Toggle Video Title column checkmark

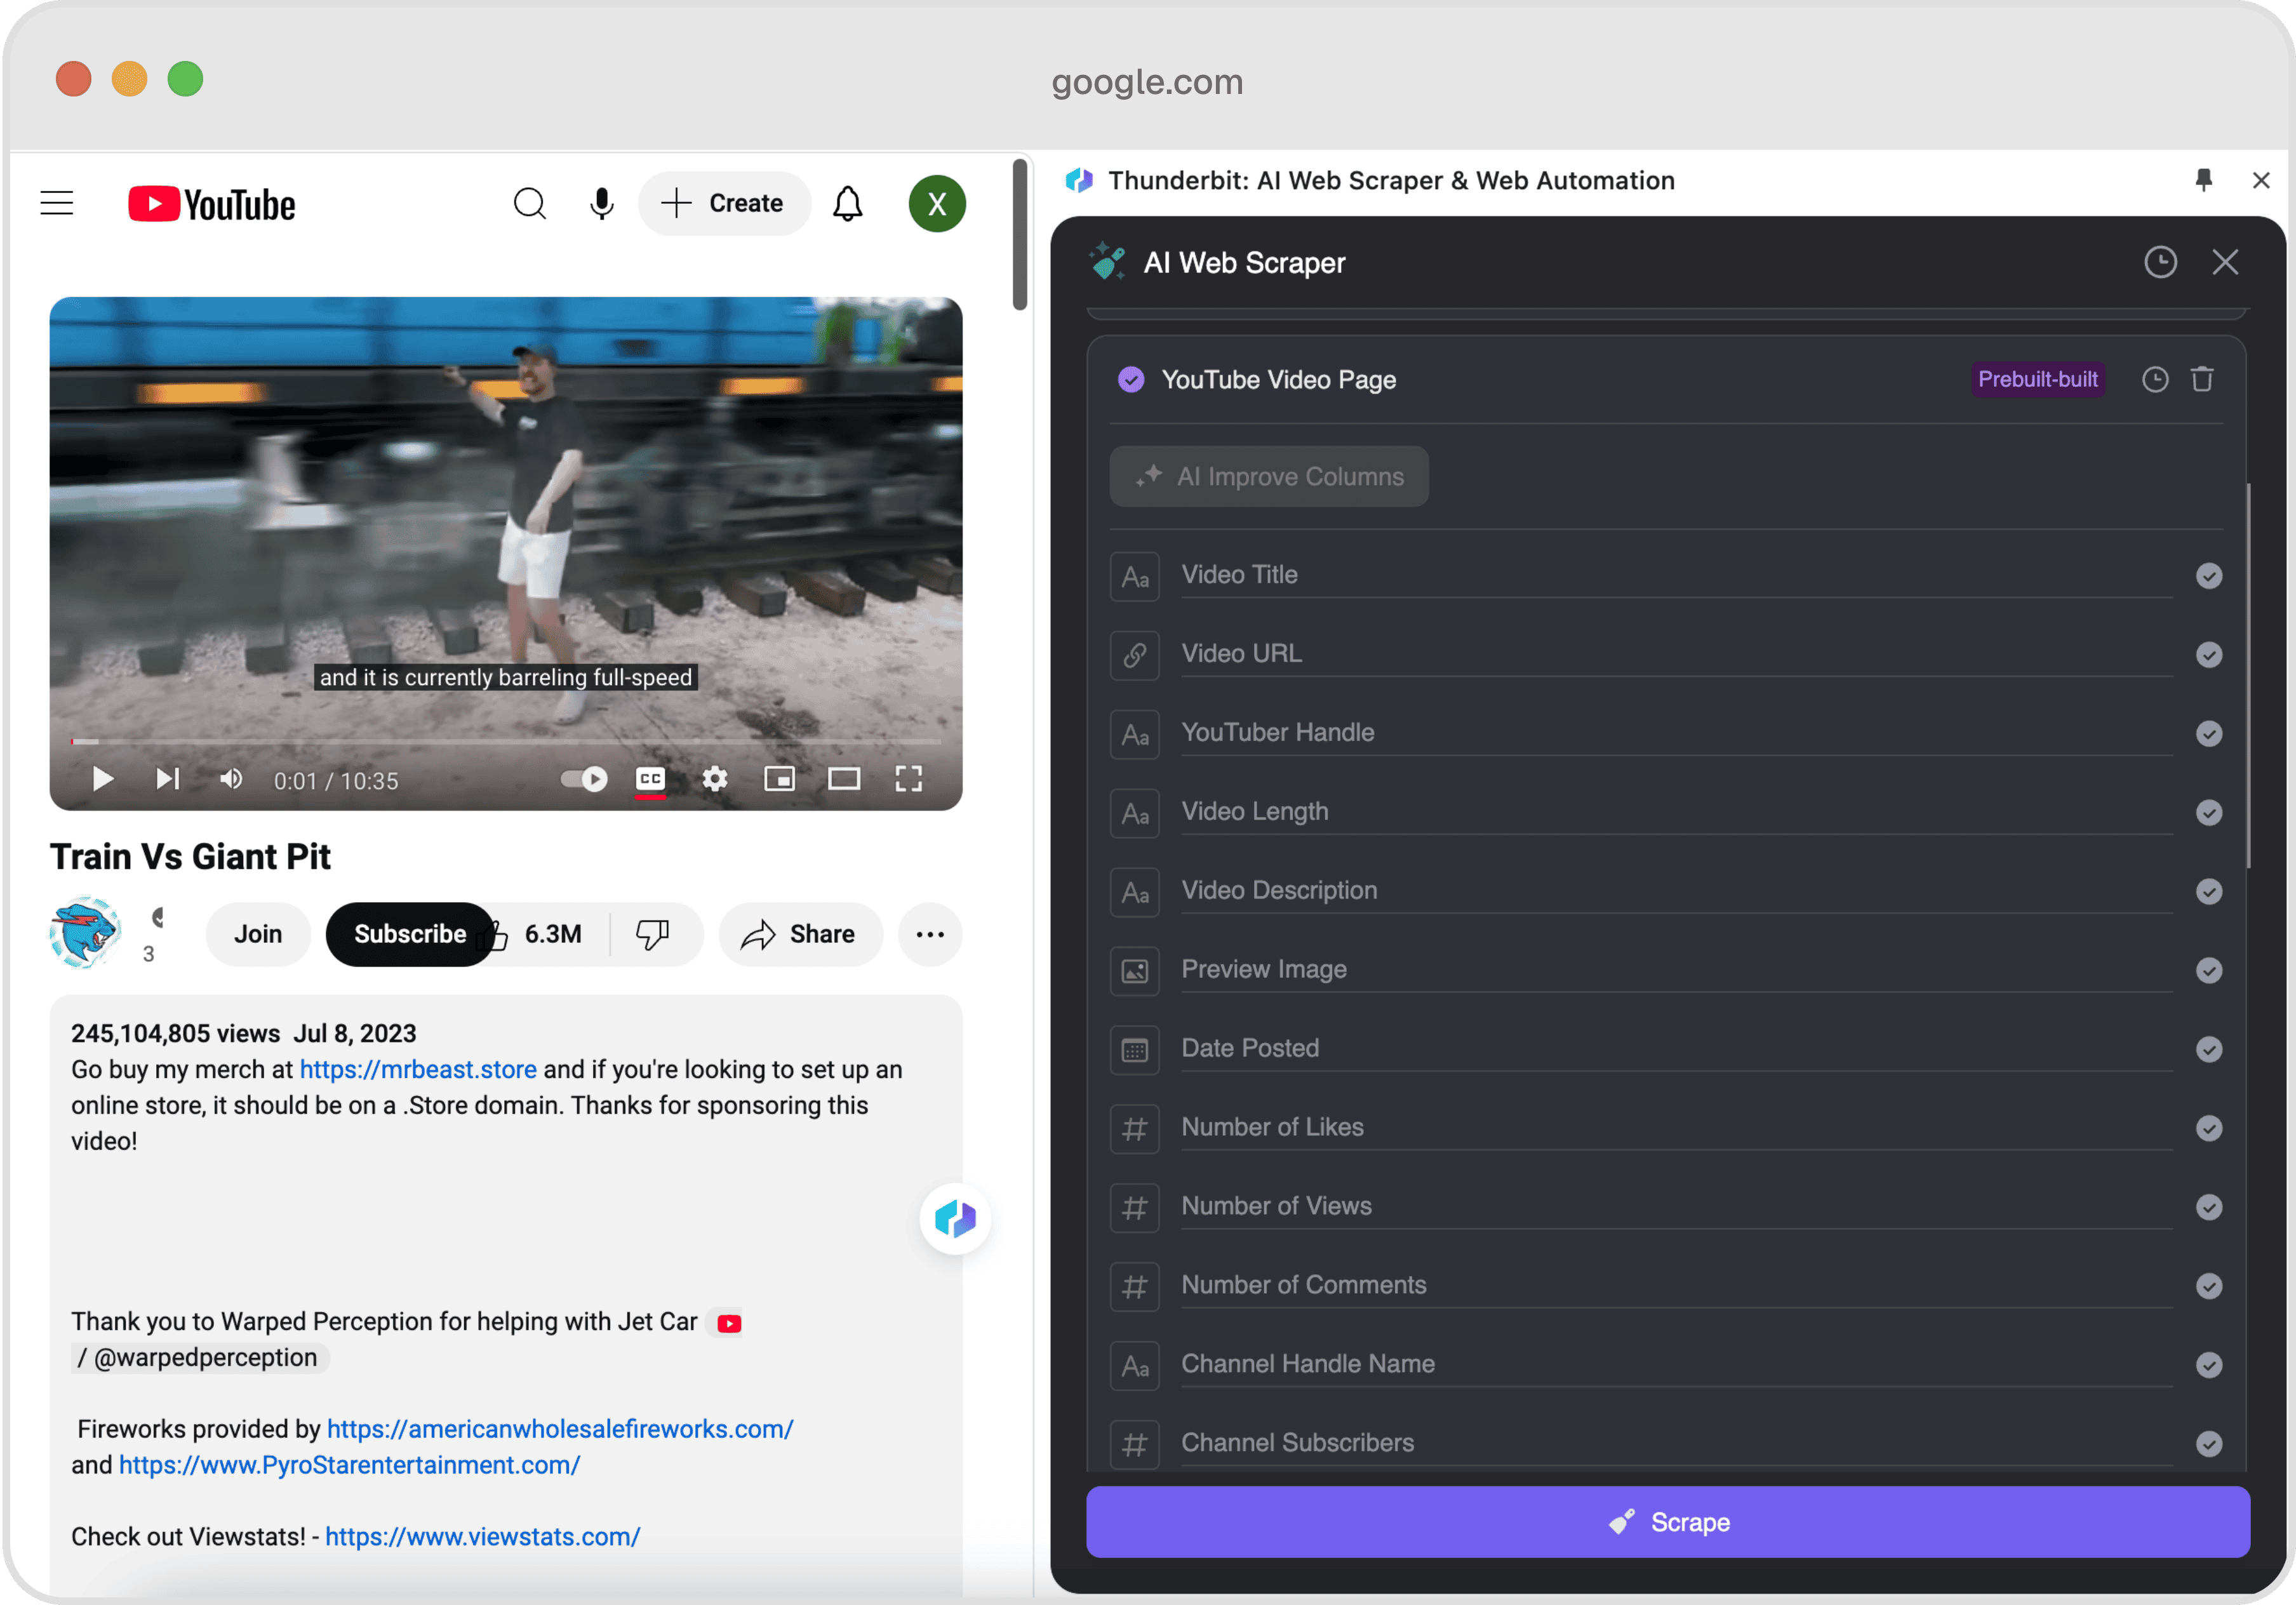pos(2209,576)
